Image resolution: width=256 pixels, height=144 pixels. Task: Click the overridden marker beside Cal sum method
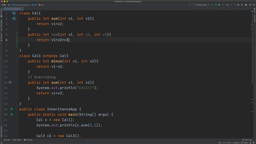tap(14, 18)
